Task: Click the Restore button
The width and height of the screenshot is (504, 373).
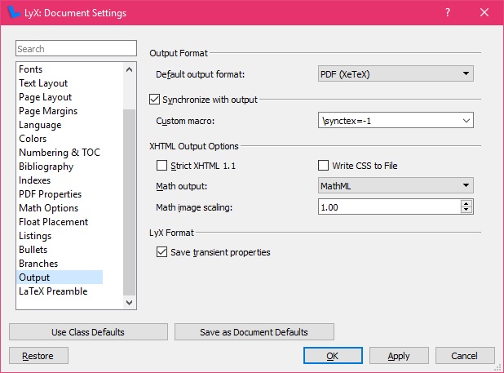Action: [x=38, y=356]
